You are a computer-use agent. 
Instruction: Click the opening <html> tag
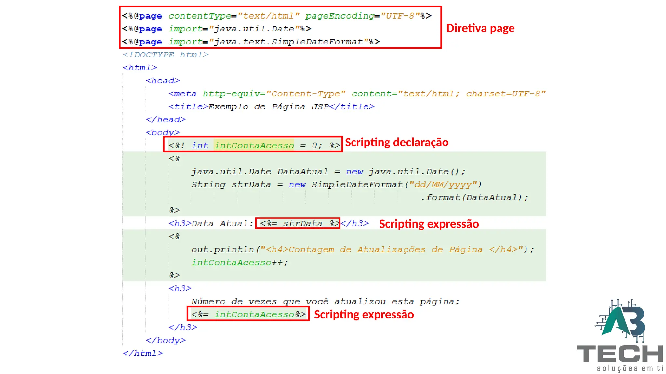(140, 68)
